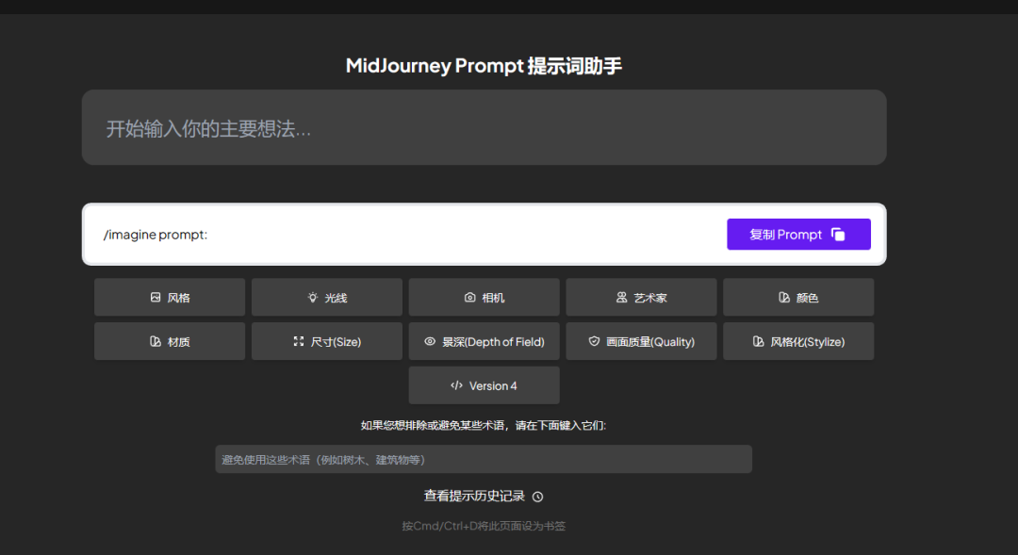This screenshot has width=1018, height=555.
Task: Click the copy icon in 复制 Prompt button
Action: pyautogui.click(x=838, y=235)
